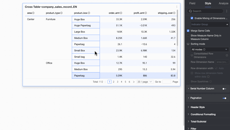230x130 pixels.
Task: Toggle Enable Mixing of Dimensions checkbox
Action: 192,18
